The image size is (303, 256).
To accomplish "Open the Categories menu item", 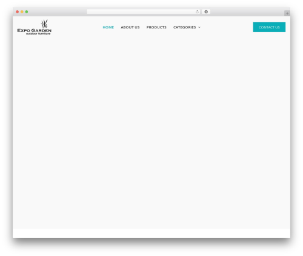I will [185, 27].
